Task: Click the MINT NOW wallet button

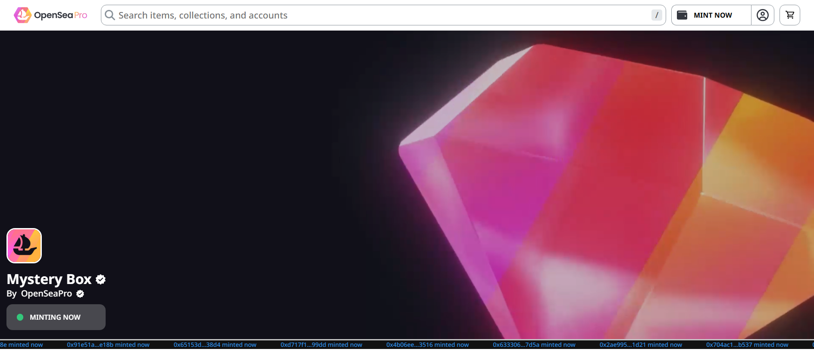Action: click(711, 15)
